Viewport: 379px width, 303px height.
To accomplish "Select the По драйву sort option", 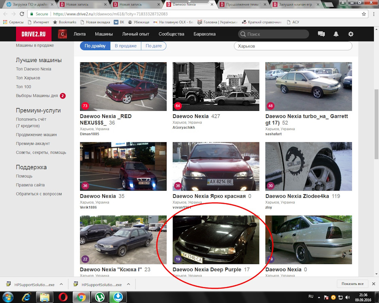I will [x=95, y=46].
